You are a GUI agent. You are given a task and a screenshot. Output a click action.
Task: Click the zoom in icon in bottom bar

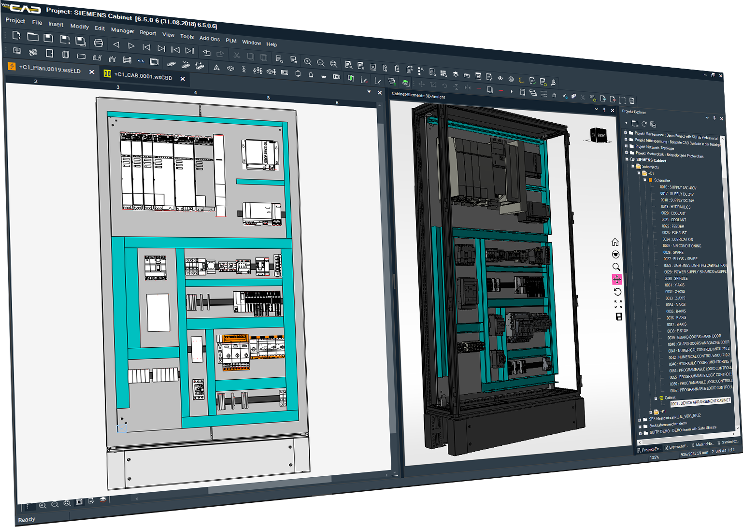43,505
